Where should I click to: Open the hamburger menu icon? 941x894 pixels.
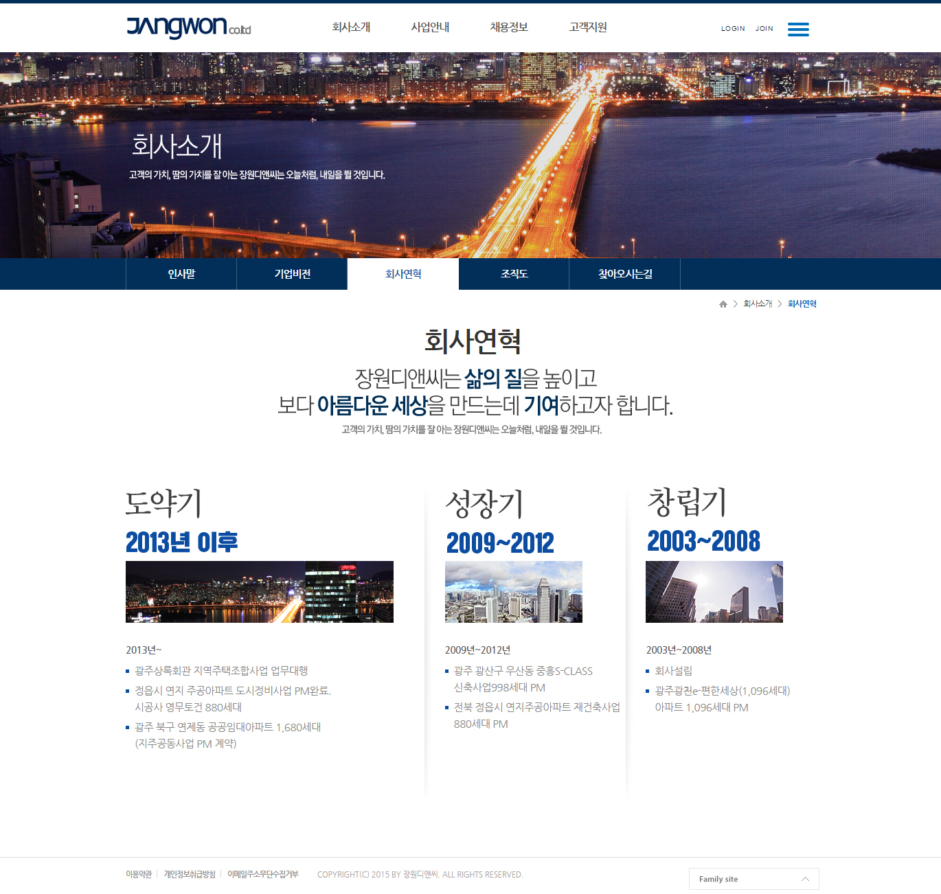point(797,29)
